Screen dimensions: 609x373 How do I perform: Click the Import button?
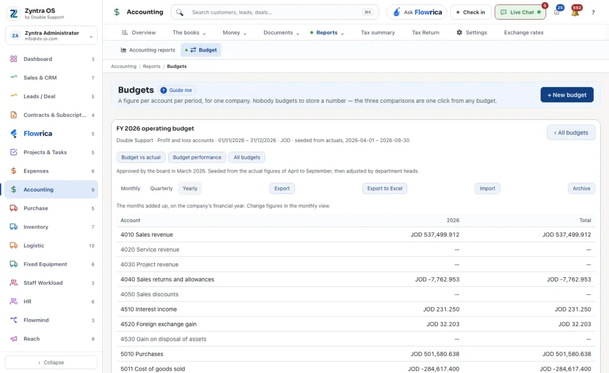(x=487, y=188)
